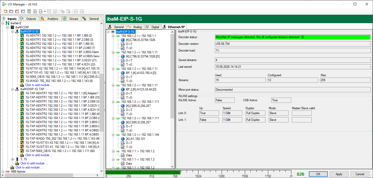Viewport: 373px width, 178px height.
Task: Collapse the ibaM-ENIP-1G TAP node
Action: [13, 89]
